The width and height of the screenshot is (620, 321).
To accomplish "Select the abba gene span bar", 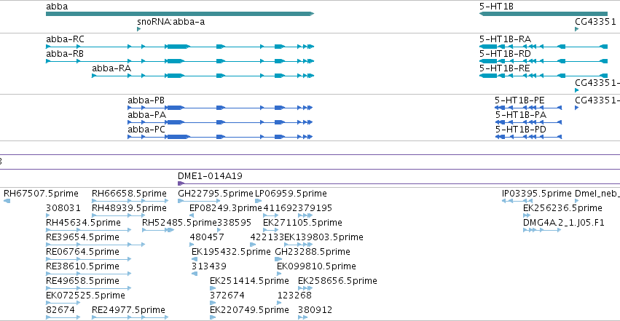I will (x=180, y=14).
